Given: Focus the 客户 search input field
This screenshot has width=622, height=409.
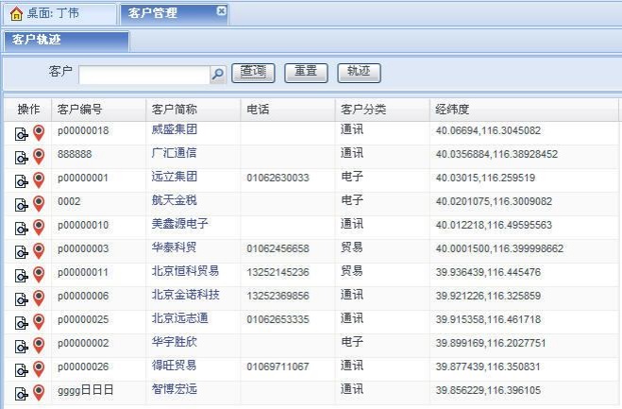Looking at the screenshot, I should 143,74.
